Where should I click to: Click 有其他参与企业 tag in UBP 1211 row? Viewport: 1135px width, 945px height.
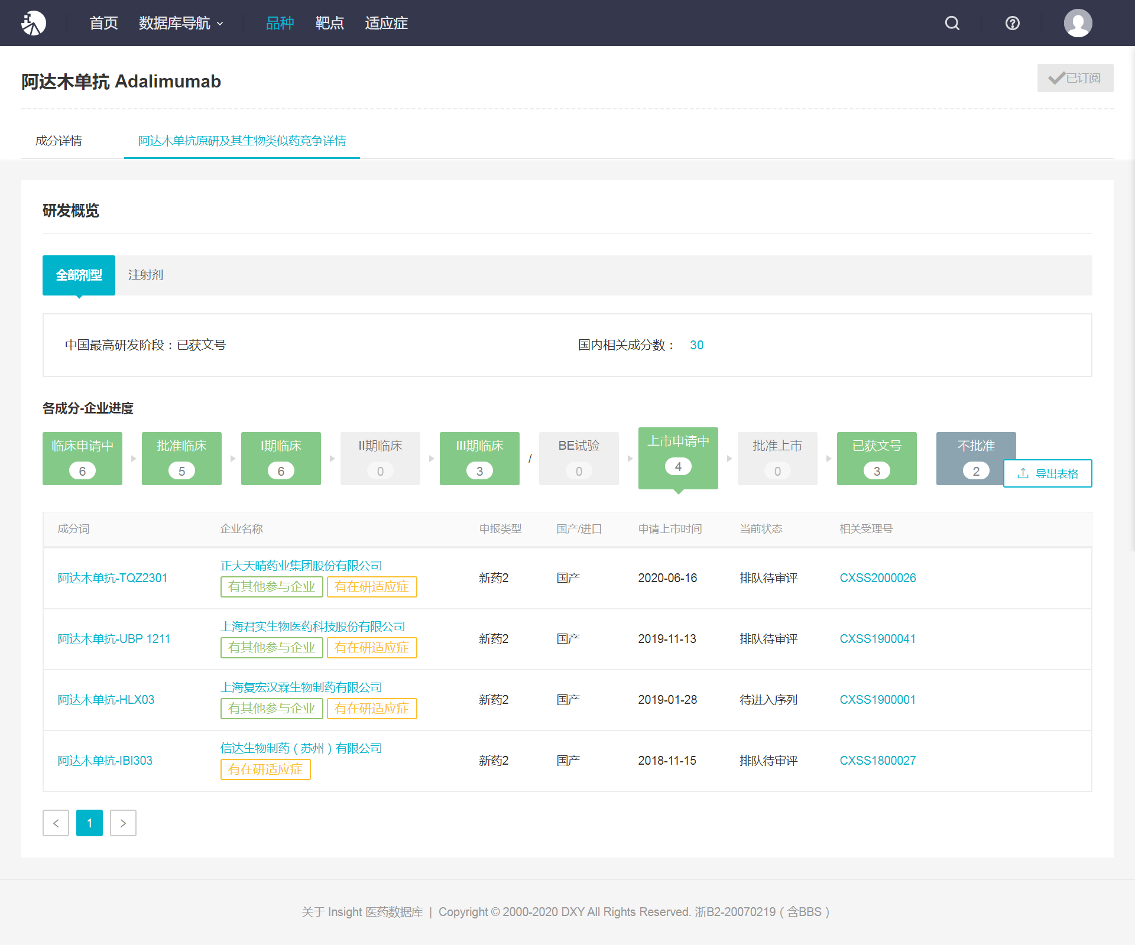point(271,648)
